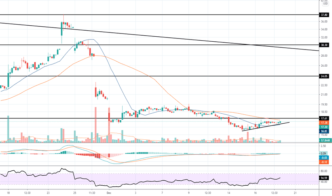Click the tallest red volume bar
Viewport: 332px width, 196px height.
coord(95,125)
